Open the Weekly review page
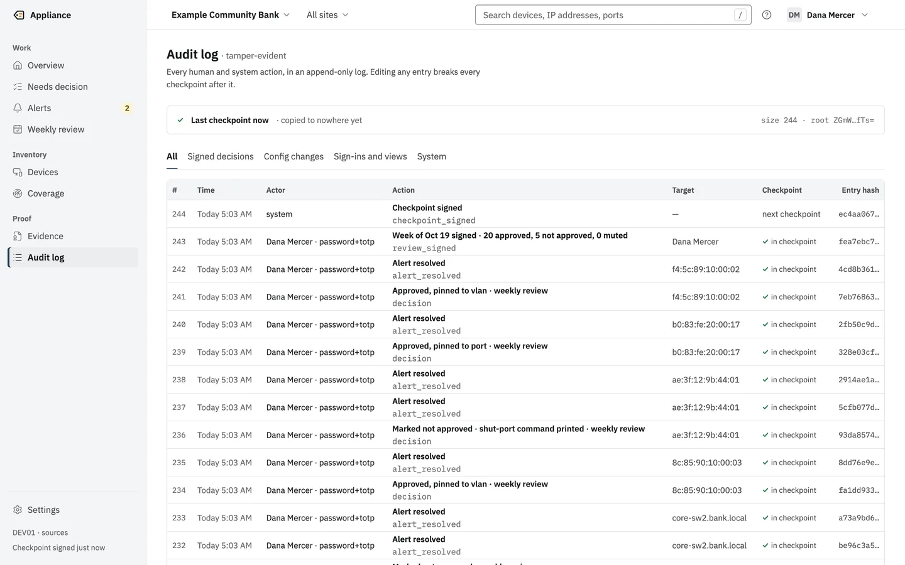Image resolution: width=905 pixels, height=565 pixels. tap(73, 129)
